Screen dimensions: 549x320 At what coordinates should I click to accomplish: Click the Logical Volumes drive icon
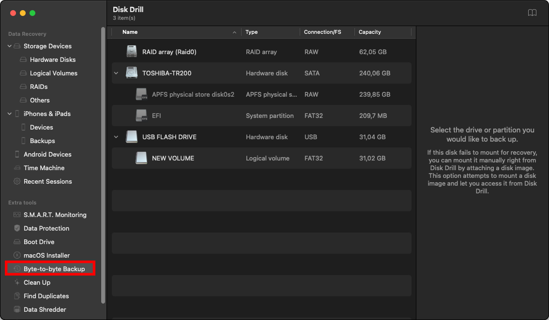[x=23, y=73]
